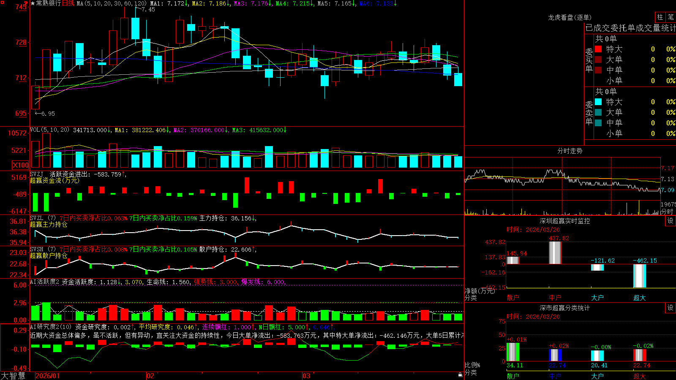The height and width of the screenshot is (380, 676).
Task: Click the 6.95 low price marker
Action: click(48, 114)
